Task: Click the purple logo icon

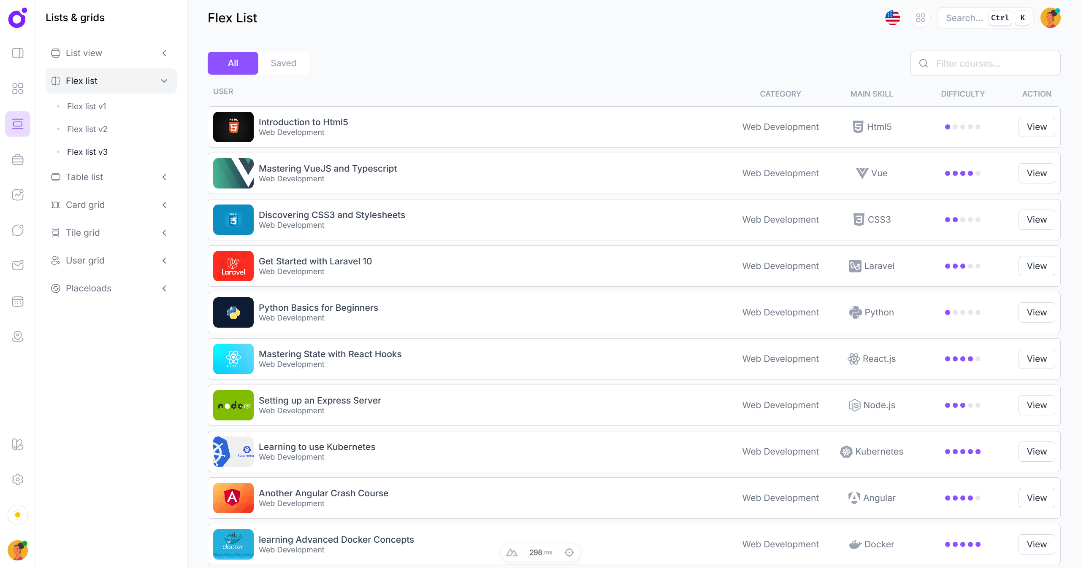Action: [18, 18]
